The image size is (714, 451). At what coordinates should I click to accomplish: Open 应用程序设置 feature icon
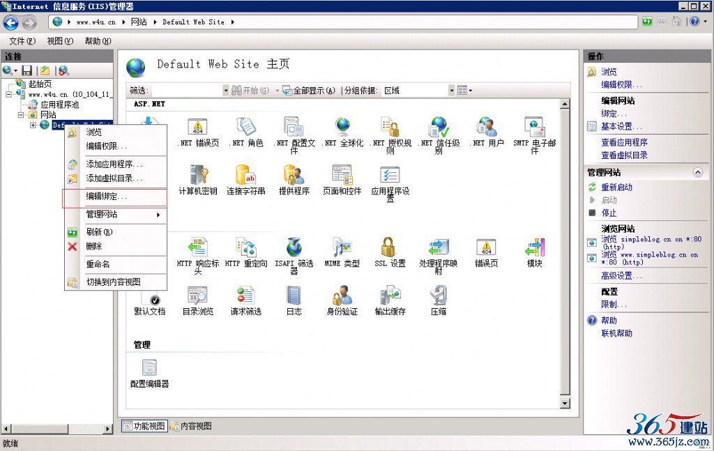pyautogui.click(x=390, y=175)
